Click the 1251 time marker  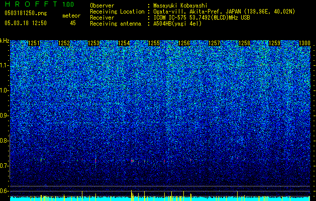34,43
